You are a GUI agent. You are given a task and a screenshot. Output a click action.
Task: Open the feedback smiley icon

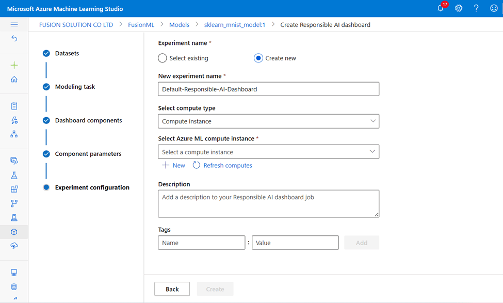(x=494, y=8)
